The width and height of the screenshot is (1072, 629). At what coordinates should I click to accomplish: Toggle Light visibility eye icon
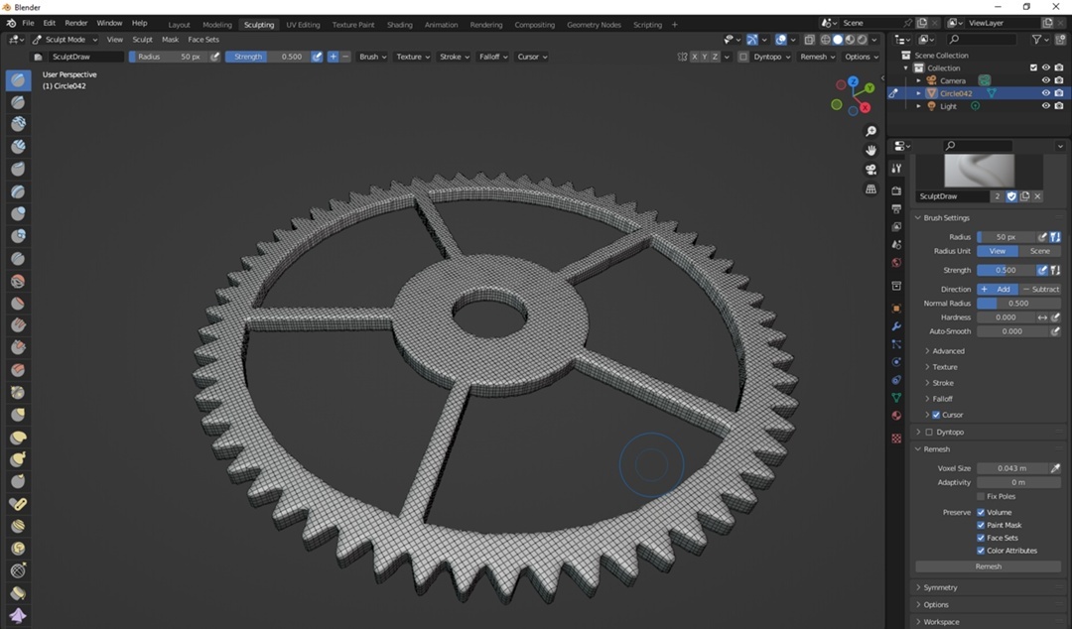(x=1045, y=106)
